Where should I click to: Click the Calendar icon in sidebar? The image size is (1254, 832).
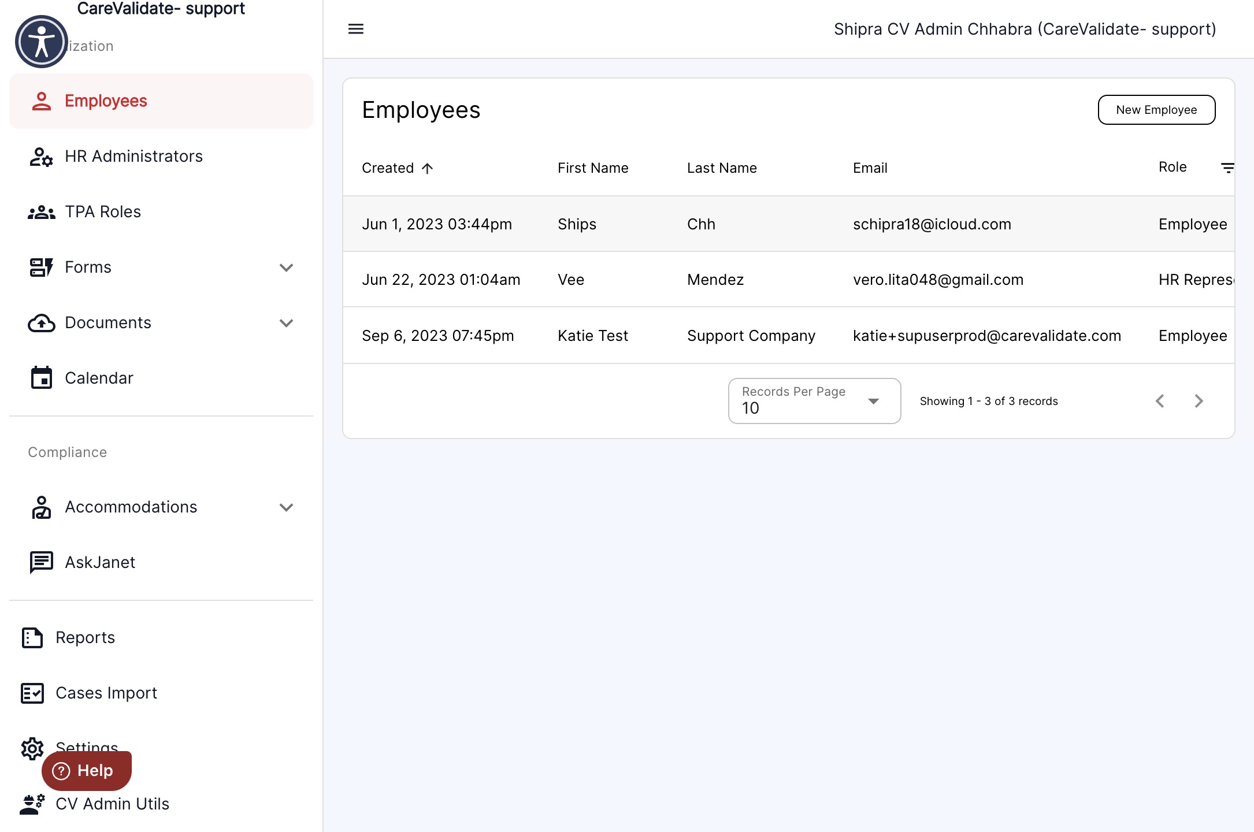[x=42, y=378]
